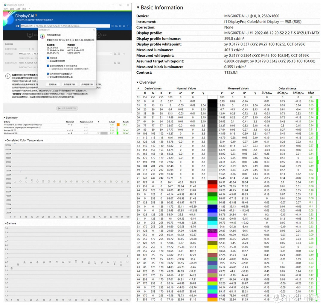323x306 pixels.
Task: Open the ? help menu
Action: point(29,9)
